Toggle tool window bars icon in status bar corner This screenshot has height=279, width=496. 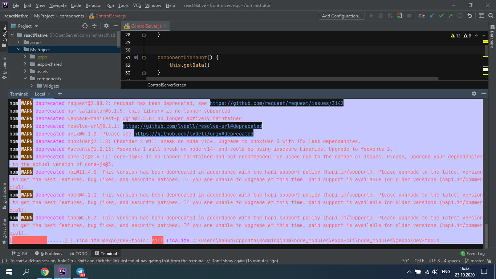(4, 261)
